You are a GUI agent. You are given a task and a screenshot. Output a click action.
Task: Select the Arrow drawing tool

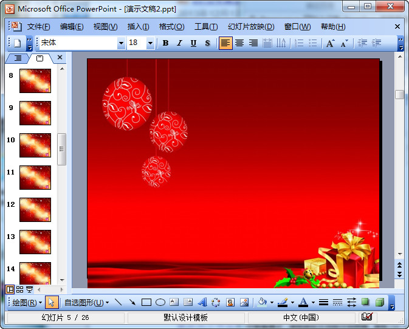point(132,303)
